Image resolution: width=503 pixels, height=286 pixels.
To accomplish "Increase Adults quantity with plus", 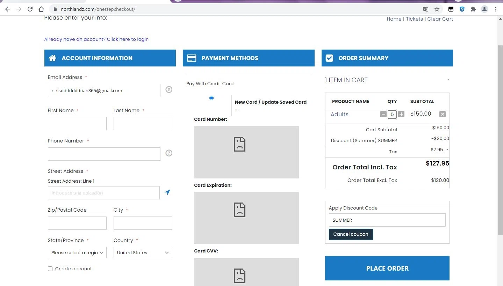I will (401, 114).
